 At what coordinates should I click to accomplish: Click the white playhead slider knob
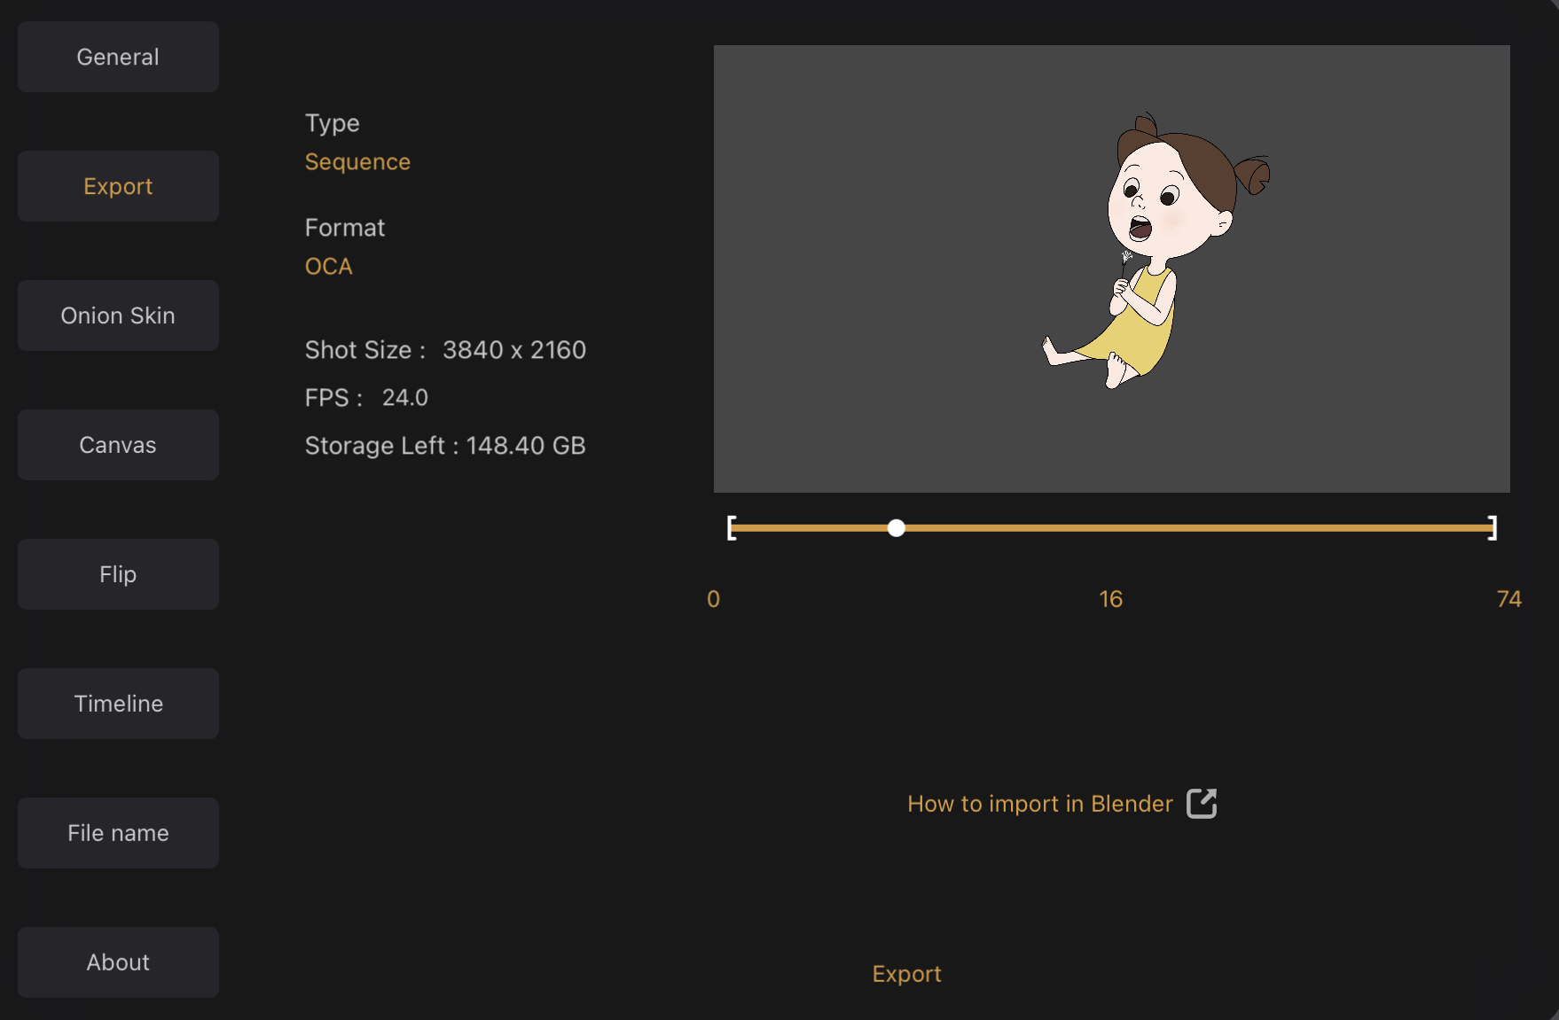(x=897, y=528)
